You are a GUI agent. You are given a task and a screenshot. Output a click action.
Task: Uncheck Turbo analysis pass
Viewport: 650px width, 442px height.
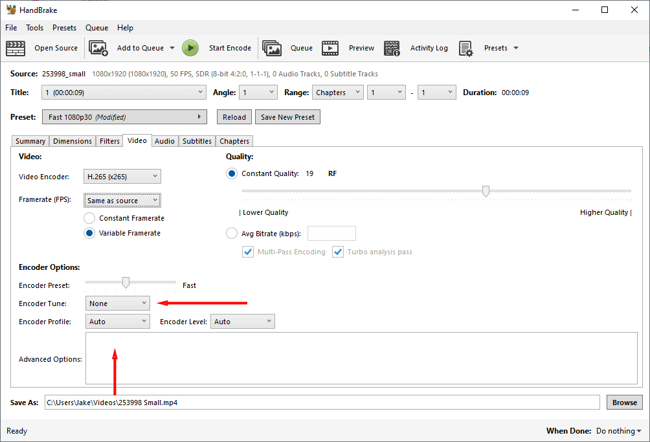coord(338,252)
